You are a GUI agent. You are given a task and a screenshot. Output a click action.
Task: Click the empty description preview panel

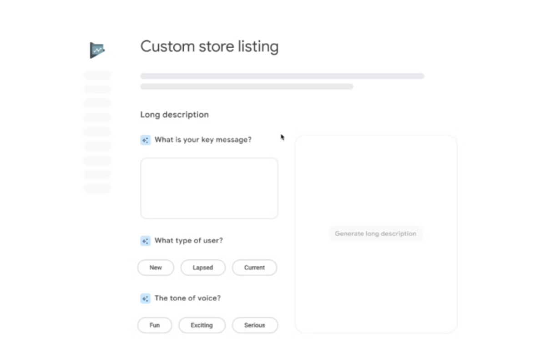click(x=376, y=182)
